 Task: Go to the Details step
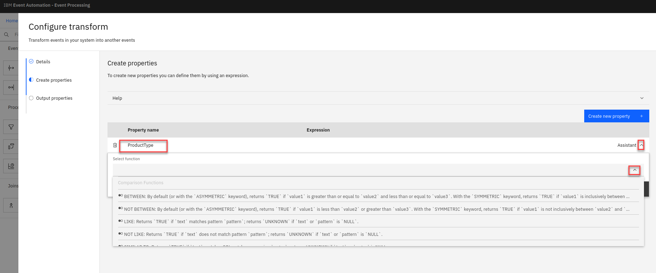tap(43, 62)
